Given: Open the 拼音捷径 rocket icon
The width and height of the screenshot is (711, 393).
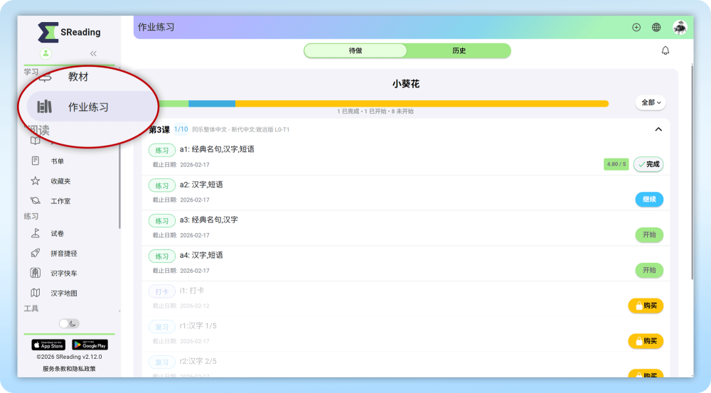Looking at the screenshot, I should pyautogui.click(x=36, y=254).
